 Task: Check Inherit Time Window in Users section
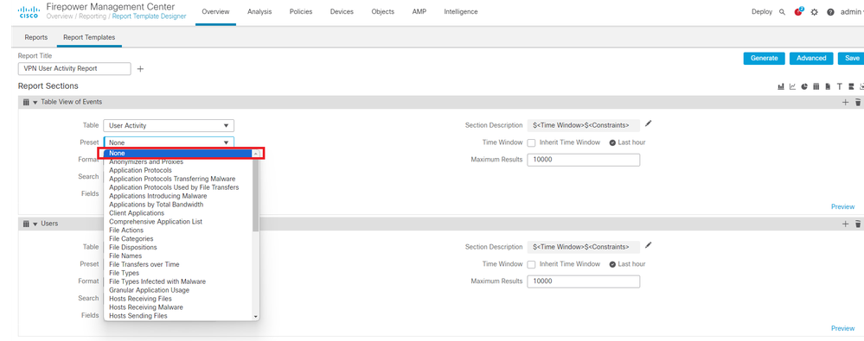pos(531,264)
